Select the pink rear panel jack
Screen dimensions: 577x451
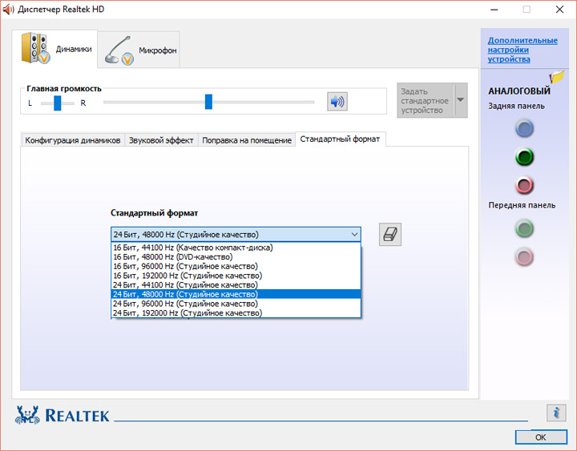524,185
